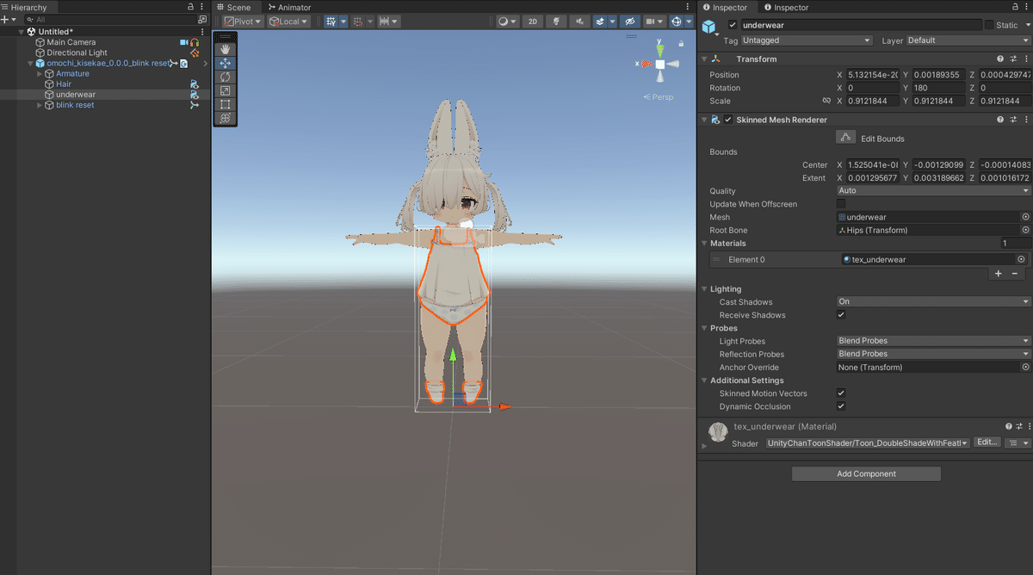This screenshot has width=1033, height=575.
Task: Activate the Transform combined tool
Action: pos(225,118)
